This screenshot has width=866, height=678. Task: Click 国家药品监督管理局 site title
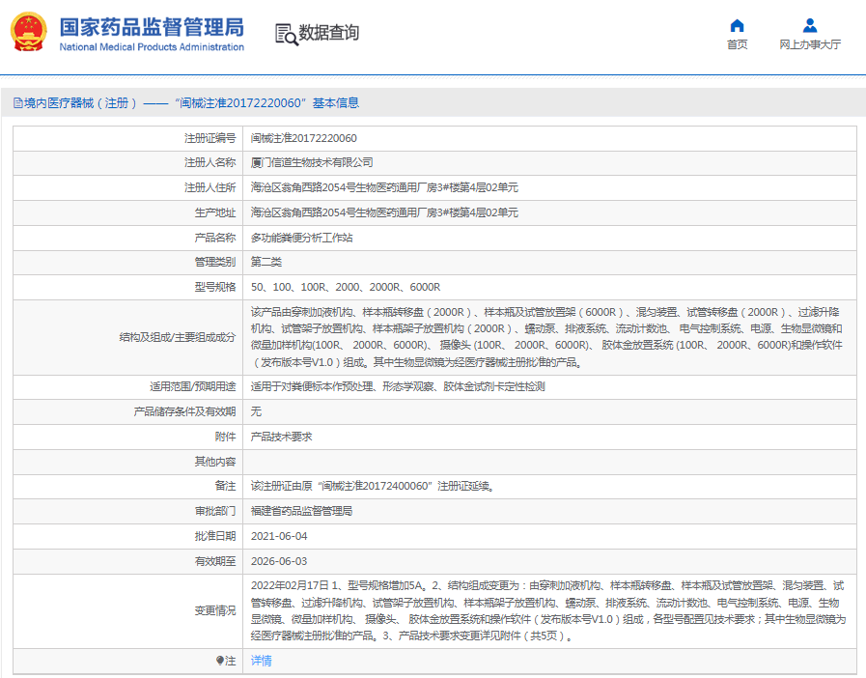pos(152,27)
